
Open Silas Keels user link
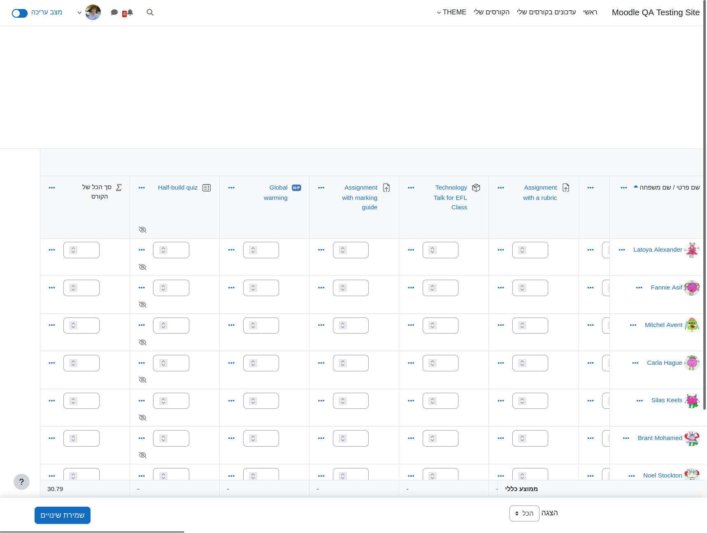click(x=667, y=400)
